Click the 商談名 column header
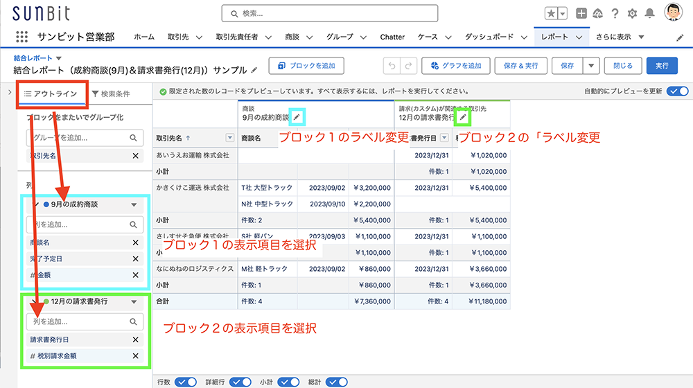This screenshot has height=388, width=693. coord(251,139)
